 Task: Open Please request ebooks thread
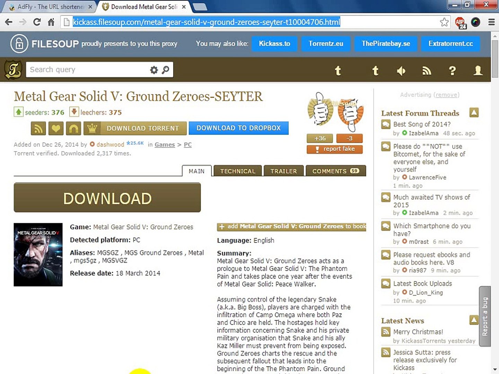tap(431, 258)
